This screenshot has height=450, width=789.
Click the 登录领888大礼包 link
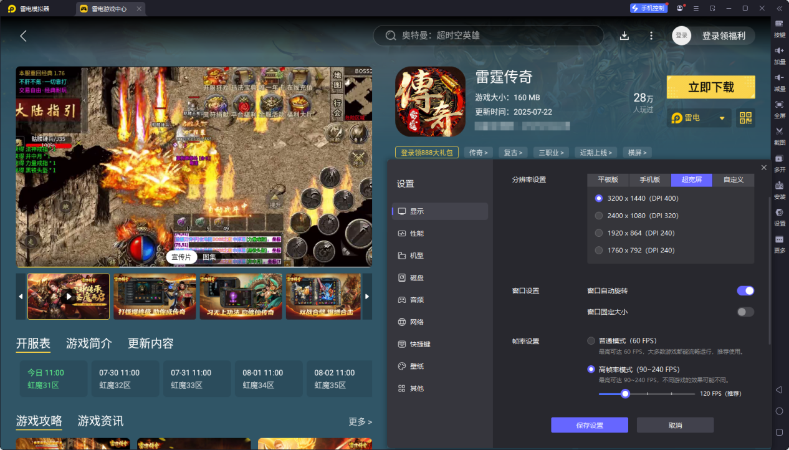[x=428, y=153]
